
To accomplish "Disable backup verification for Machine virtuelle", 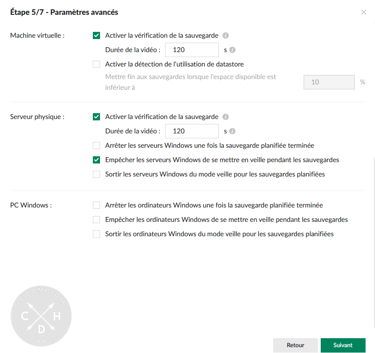I will (x=96, y=35).
